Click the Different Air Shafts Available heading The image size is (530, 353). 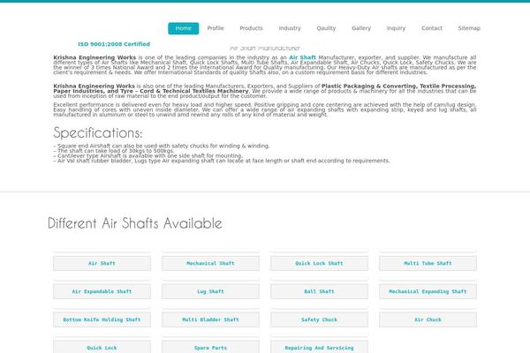135,223
